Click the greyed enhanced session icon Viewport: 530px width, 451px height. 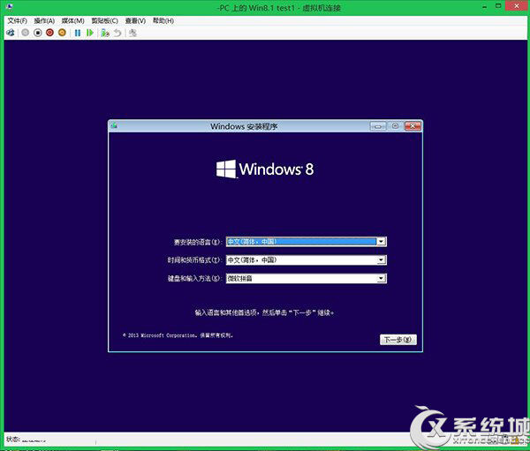click(x=132, y=33)
